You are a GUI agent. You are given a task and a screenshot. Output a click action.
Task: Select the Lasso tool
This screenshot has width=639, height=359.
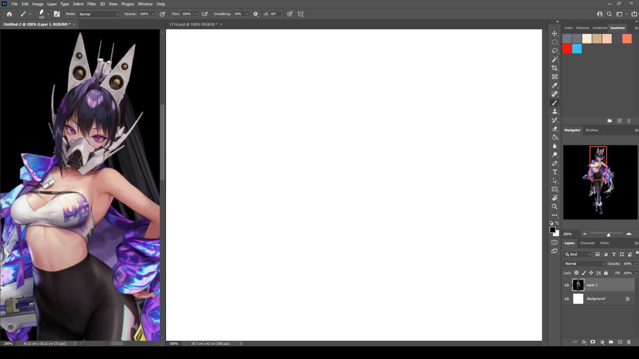[554, 51]
